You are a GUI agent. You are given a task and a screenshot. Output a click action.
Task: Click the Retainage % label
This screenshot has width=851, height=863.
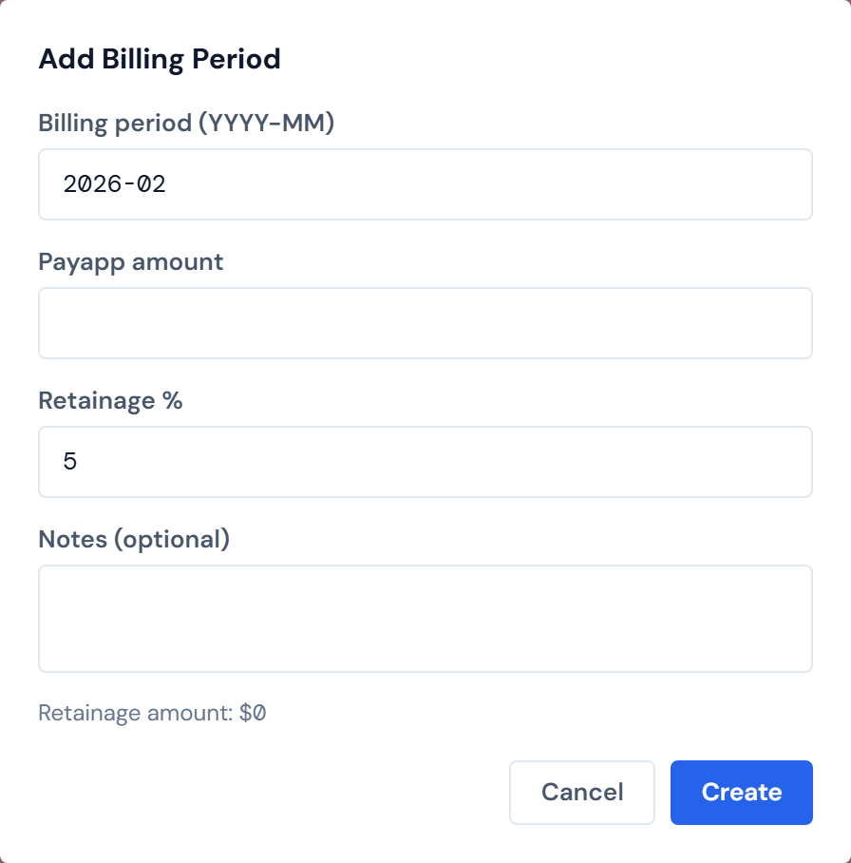click(111, 400)
